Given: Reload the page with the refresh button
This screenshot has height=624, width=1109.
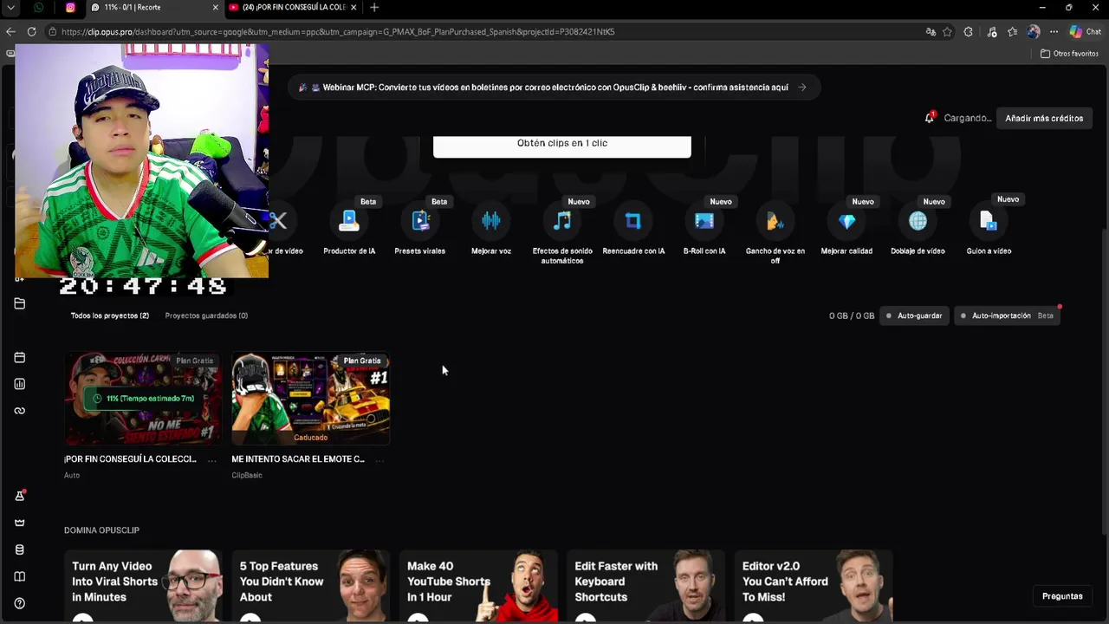Looking at the screenshot, I should click(x=31, y=32).
